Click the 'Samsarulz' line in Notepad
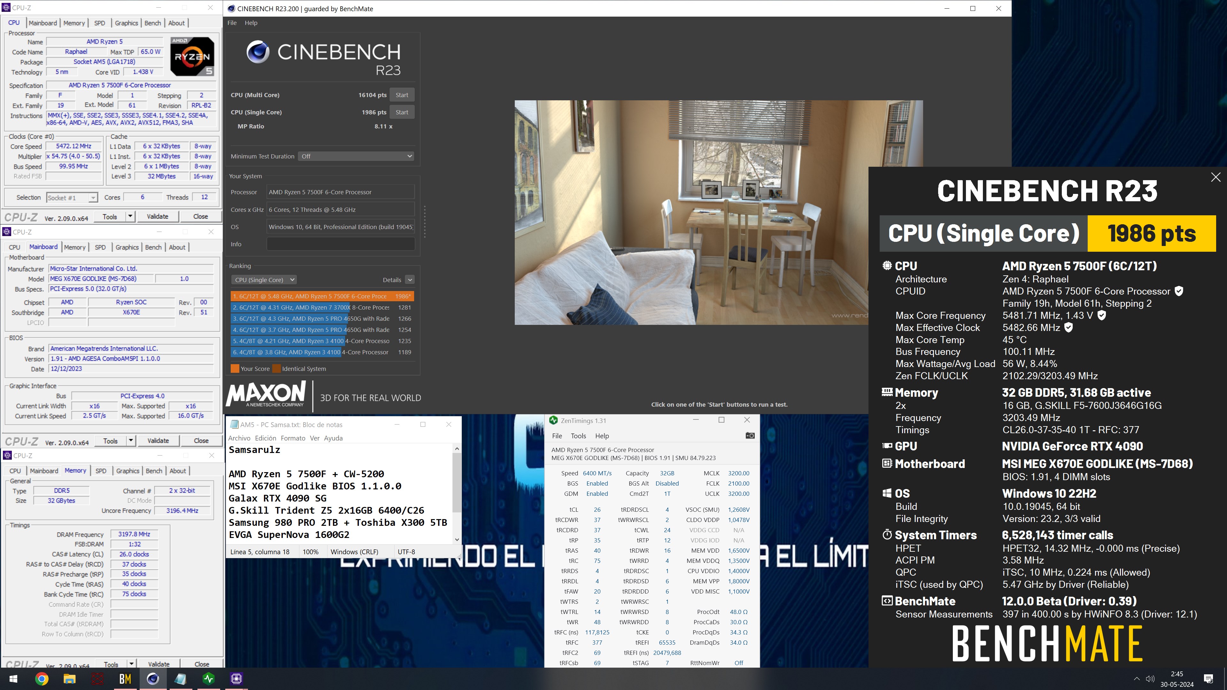1227x690 pixels. (x=254, y=449)
